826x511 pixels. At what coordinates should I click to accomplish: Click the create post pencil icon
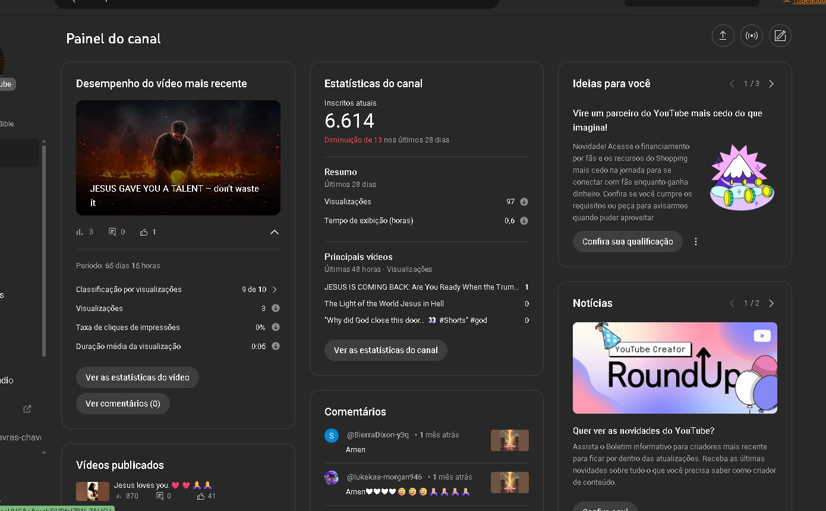pyautogui.click(x=780, y=36)
